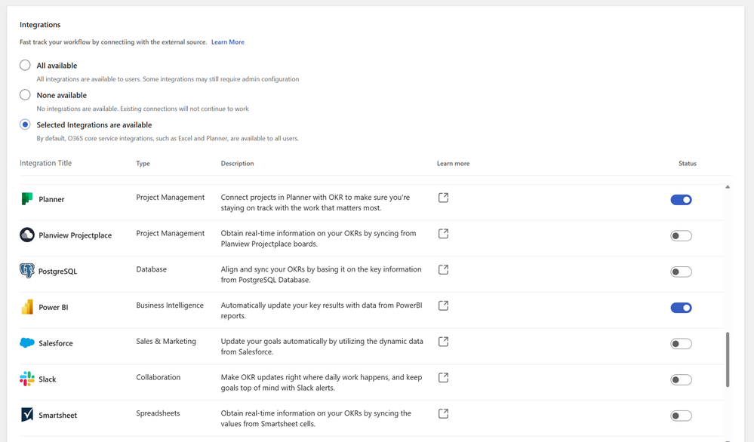Click the Slack logo icon

pyautogui.click(x=27, y=379)
